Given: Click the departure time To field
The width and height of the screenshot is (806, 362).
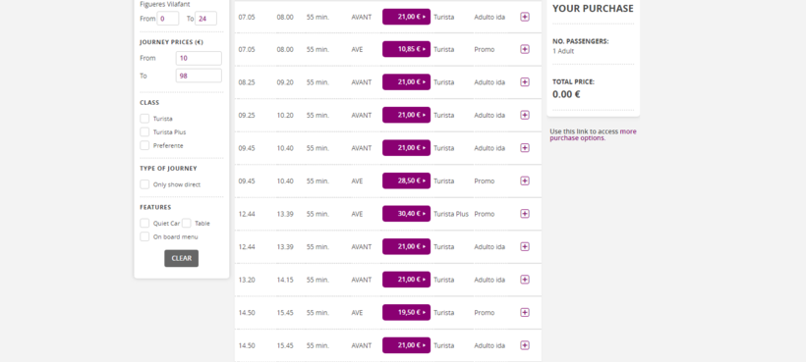Looking at the screenshot, I should (205, 19).
